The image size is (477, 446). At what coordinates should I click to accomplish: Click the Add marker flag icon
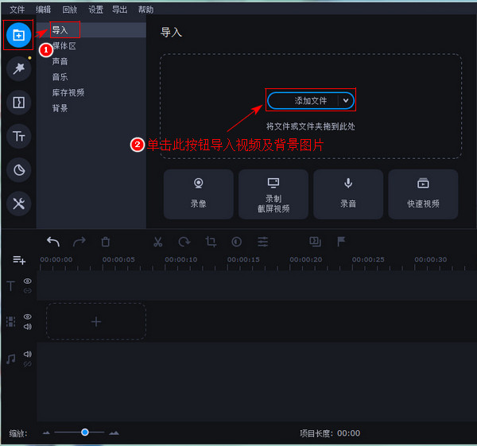pos(341,242)
